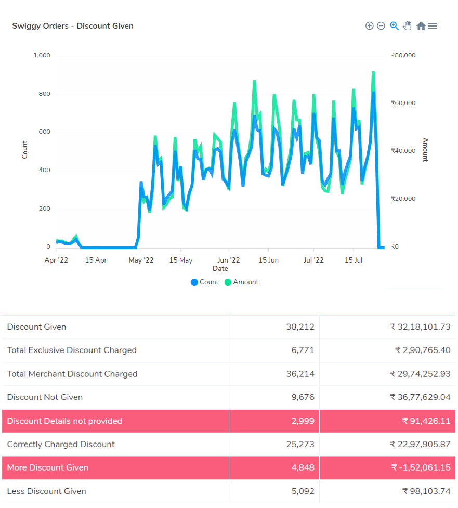Click the ₹60,000 right axis label
The width and height of the screenshot is (458, 508).
(x=403, y=103)
